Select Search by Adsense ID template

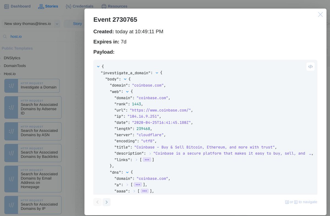[x=33, y=107]
